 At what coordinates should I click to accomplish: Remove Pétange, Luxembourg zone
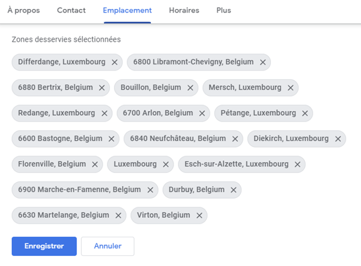point(305,113)
